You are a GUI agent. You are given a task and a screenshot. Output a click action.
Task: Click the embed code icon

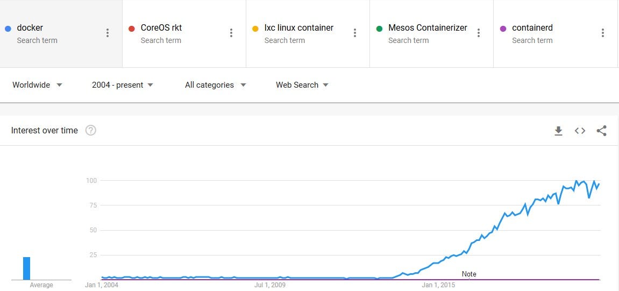point(580,131)
